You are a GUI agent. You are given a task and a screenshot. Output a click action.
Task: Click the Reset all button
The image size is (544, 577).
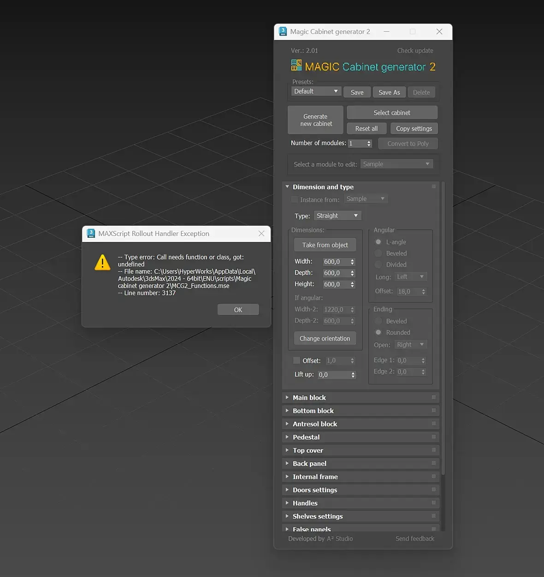367,129
